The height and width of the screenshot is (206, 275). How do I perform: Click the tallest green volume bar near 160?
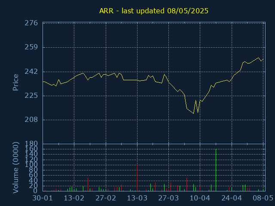point(216,170)
